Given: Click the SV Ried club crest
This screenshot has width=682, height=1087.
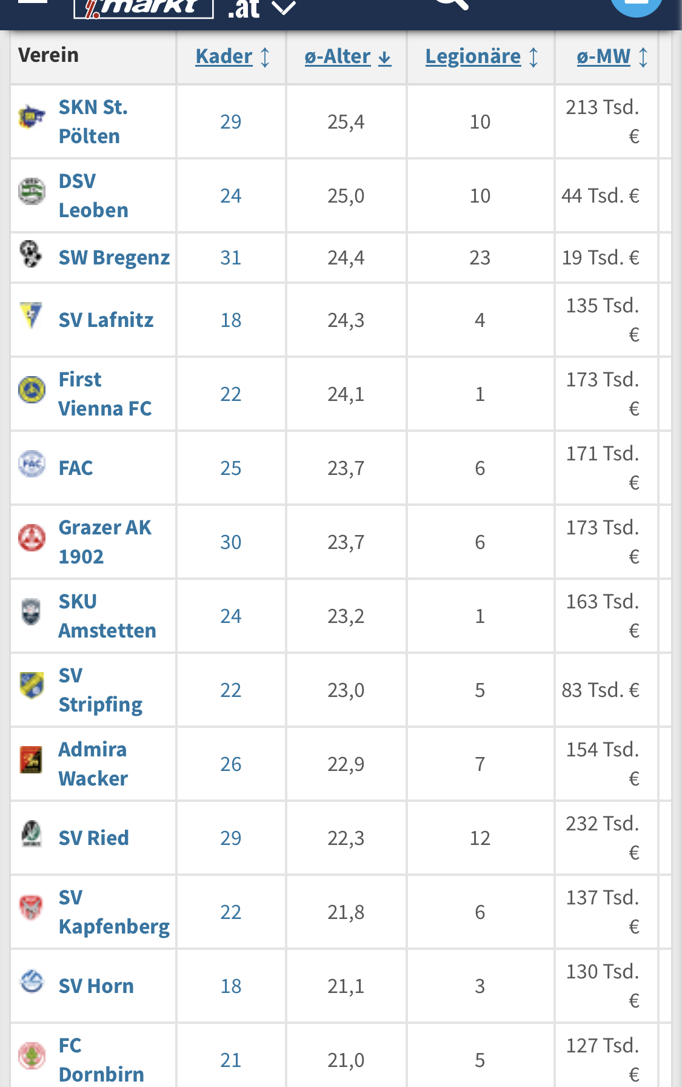Looking at the screenshot, I should point(32,833).
